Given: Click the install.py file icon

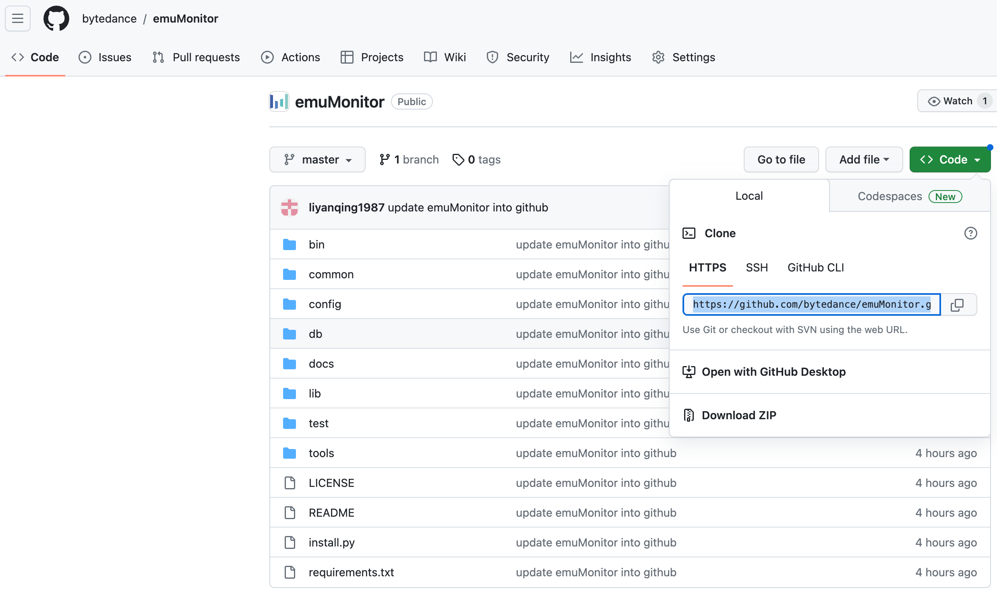Looking at the screenshot, I should click(290, 542).
